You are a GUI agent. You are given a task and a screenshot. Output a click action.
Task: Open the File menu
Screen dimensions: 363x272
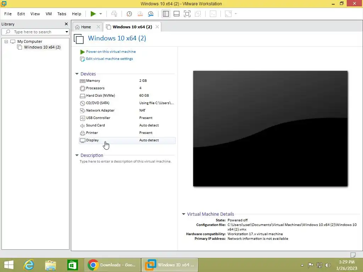tap(8, 14)
